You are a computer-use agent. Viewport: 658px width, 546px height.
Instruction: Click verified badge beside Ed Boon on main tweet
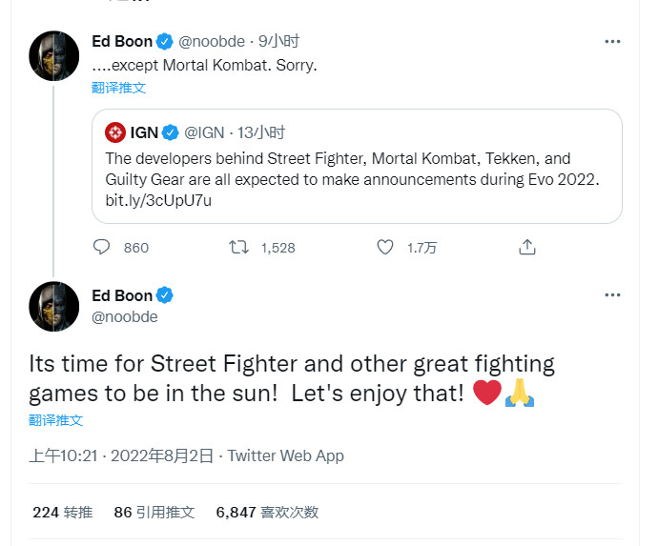(x=165, y=295)
